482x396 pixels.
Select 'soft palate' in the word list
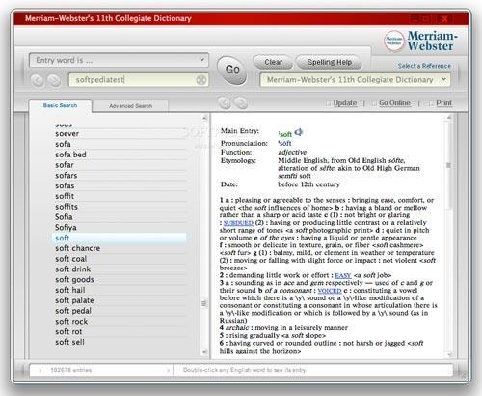[119, 300]
